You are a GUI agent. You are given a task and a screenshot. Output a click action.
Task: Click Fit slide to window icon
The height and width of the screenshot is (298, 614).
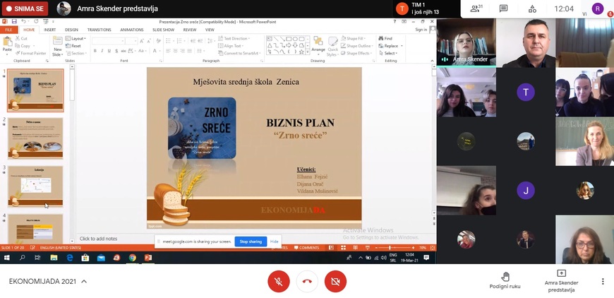click(433, 247)
